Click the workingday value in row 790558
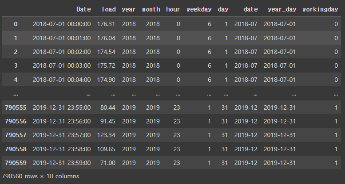 (x=336, y=149)
